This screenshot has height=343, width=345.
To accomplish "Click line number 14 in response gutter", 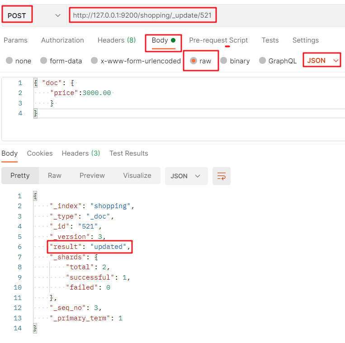I will pos(18,328).
